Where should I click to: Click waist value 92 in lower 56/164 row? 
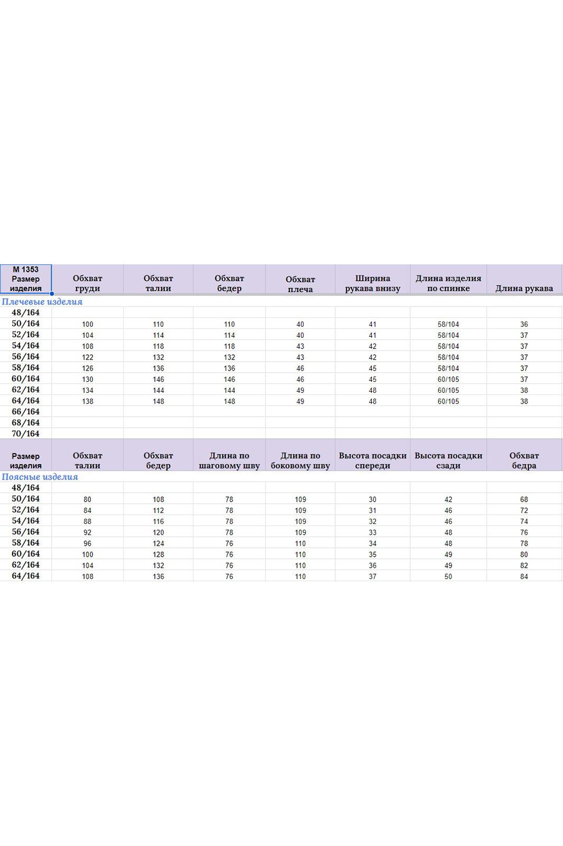pos(88,532)
